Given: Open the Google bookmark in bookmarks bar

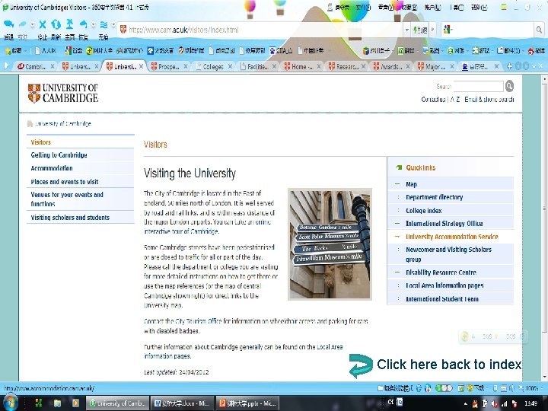Looking at the screenshot, I should pos(73,51).
